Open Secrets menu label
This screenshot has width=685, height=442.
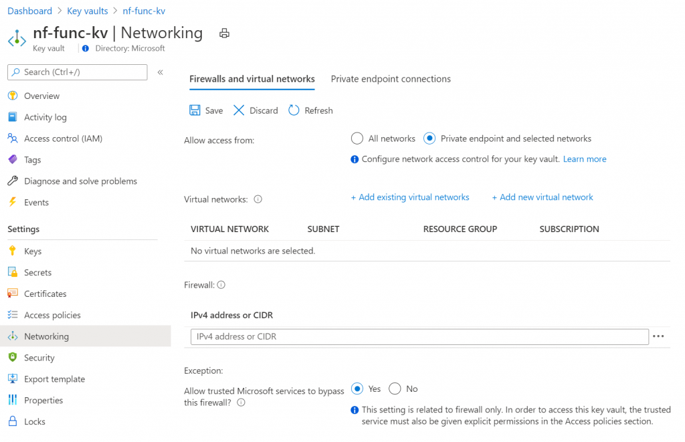pyautogui.click(x=37, y=272)
